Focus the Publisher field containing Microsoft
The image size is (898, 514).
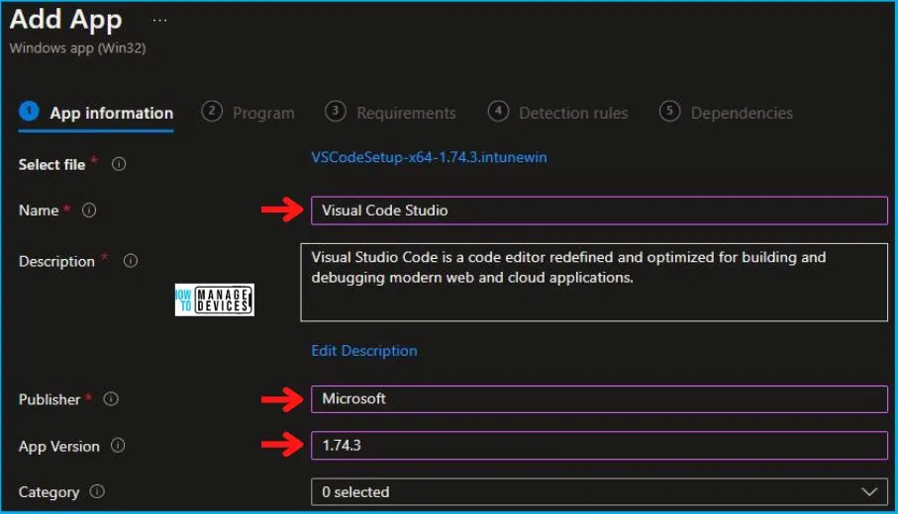pyautogui.click(x=599, y=399)
